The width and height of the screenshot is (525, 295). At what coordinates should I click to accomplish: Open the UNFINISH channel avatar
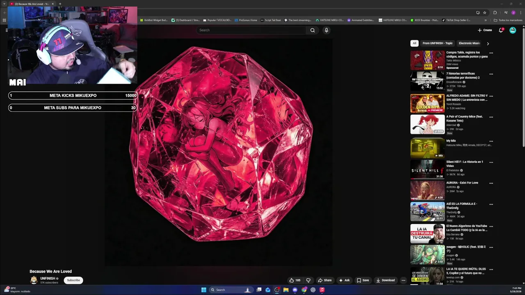click(x=34, y=280)
